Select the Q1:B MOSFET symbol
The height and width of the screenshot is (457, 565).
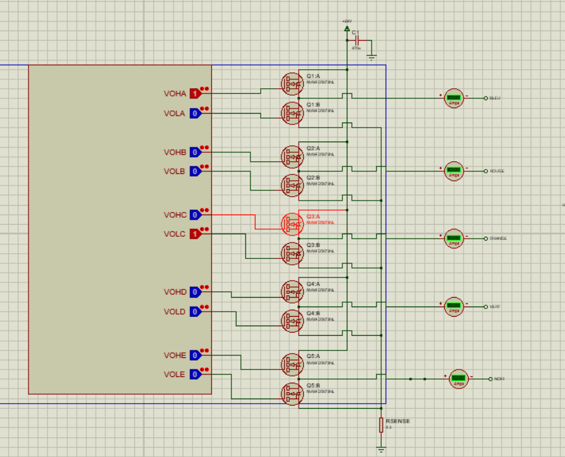tap(291, 113)
